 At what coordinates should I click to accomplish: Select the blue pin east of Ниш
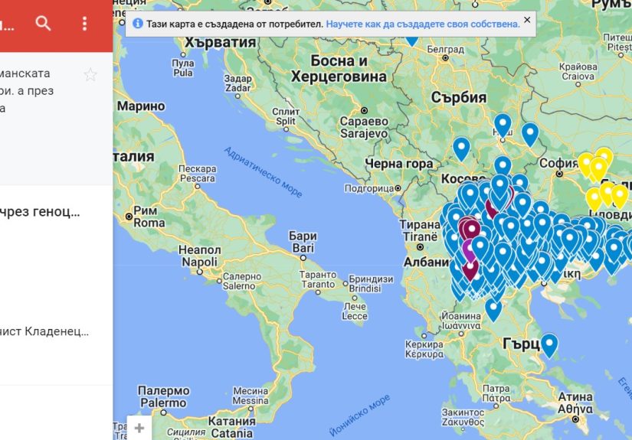coord(530,133)
